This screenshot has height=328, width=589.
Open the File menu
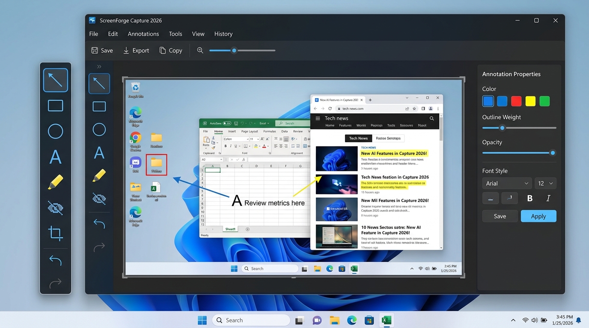point(94,34)
